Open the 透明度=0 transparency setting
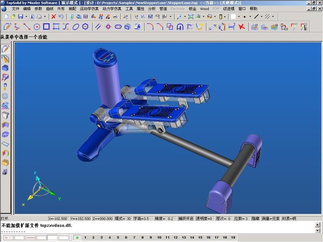Screen dimensions: 323x242 [x=205, y=219]
